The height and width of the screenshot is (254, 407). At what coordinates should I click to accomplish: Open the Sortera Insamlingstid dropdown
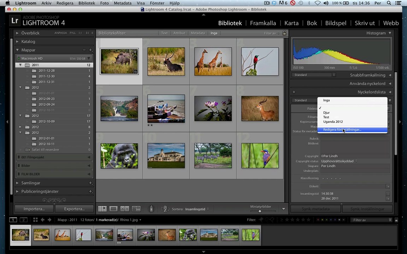197,209
